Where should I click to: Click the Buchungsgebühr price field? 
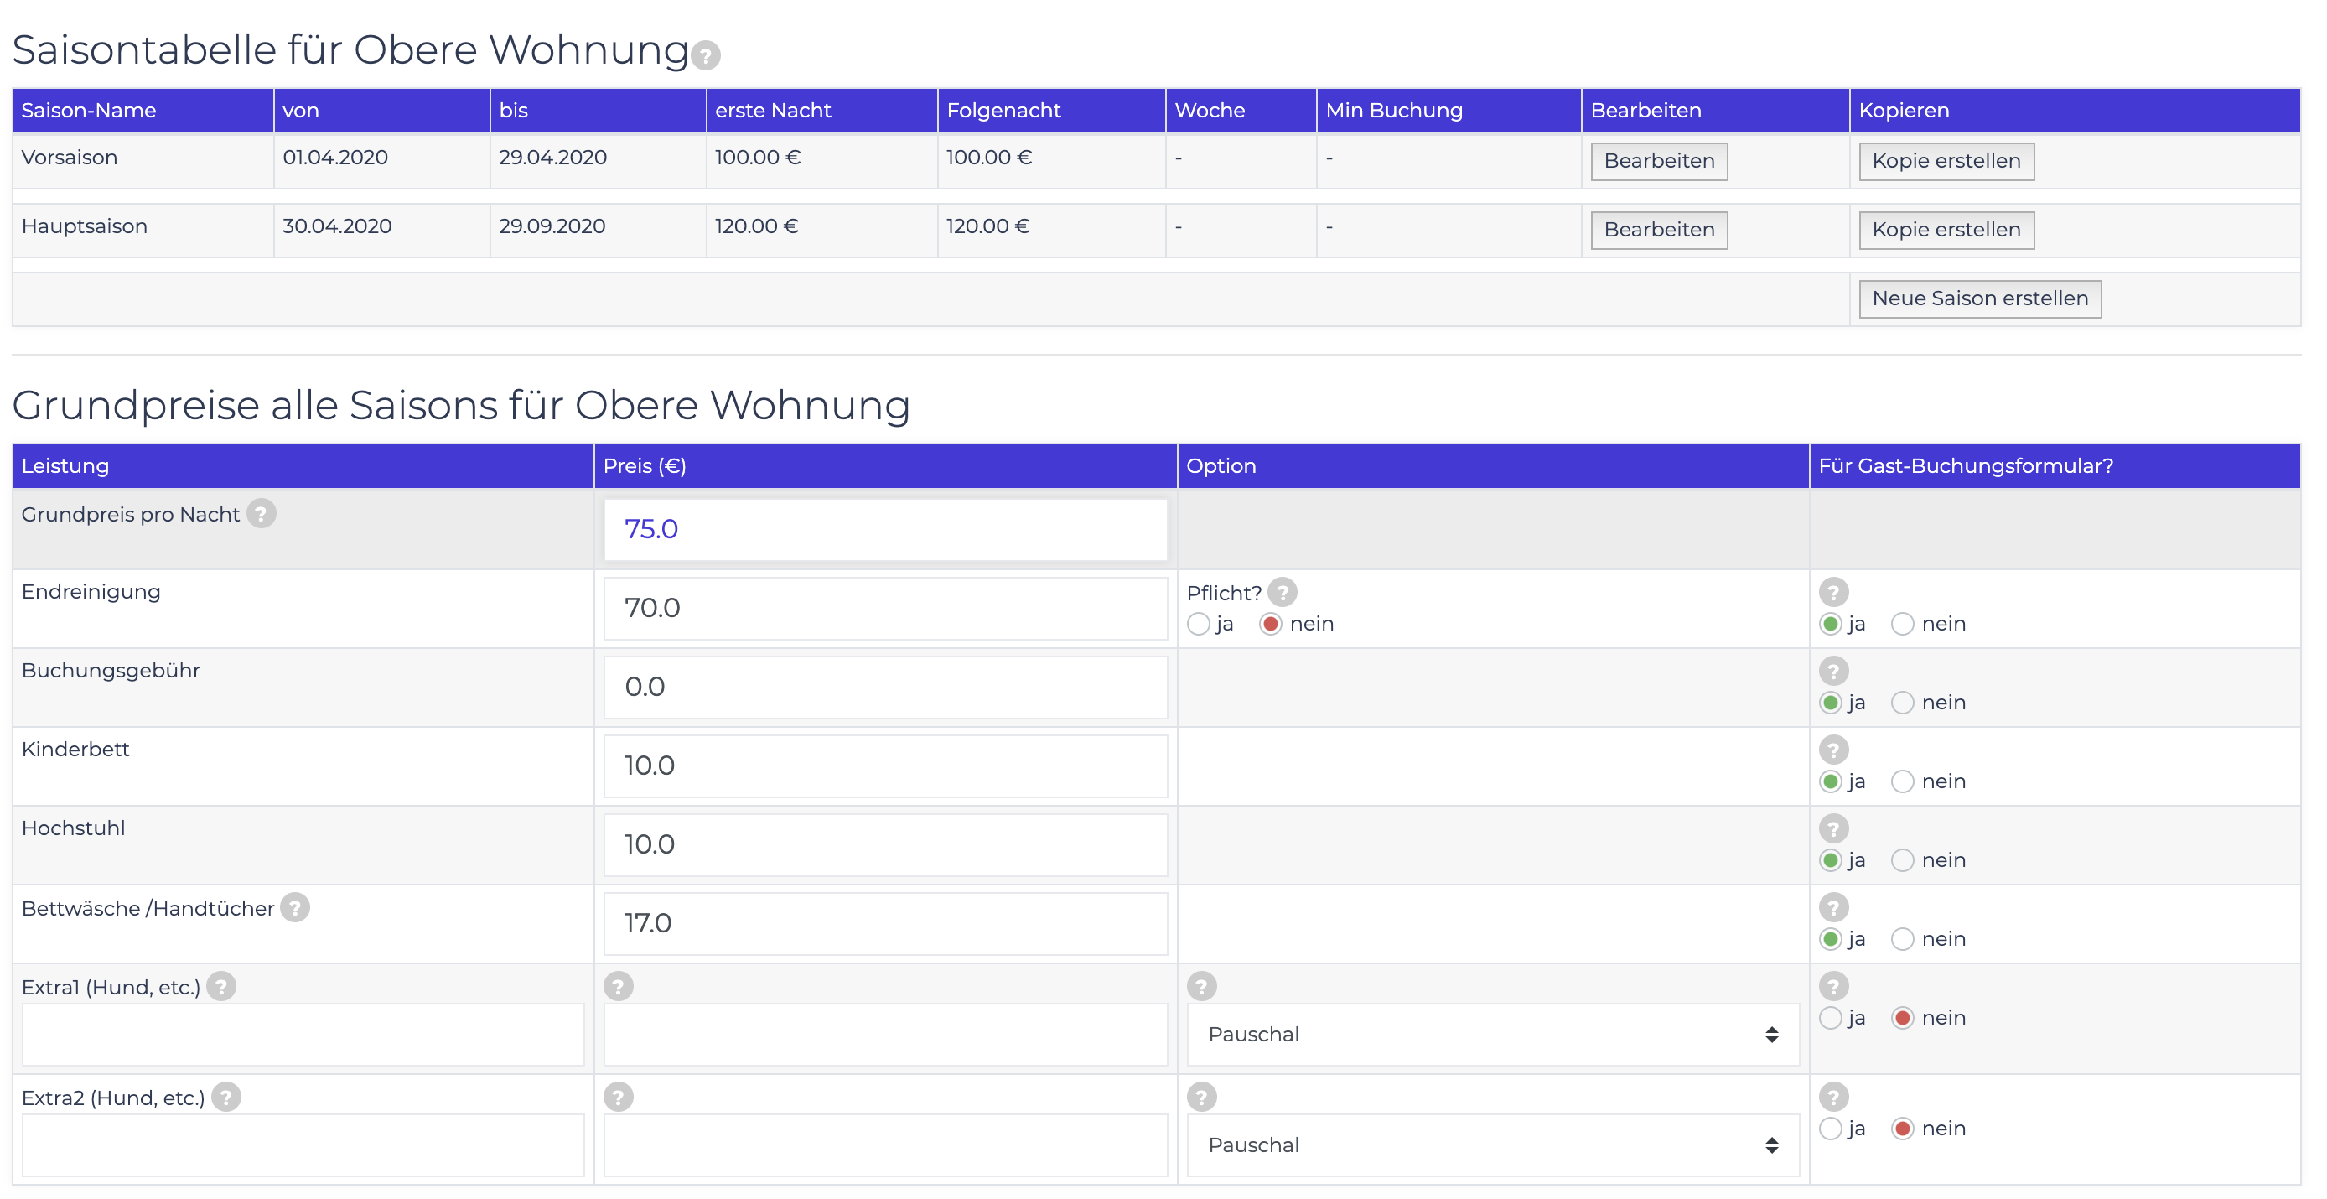885,687
